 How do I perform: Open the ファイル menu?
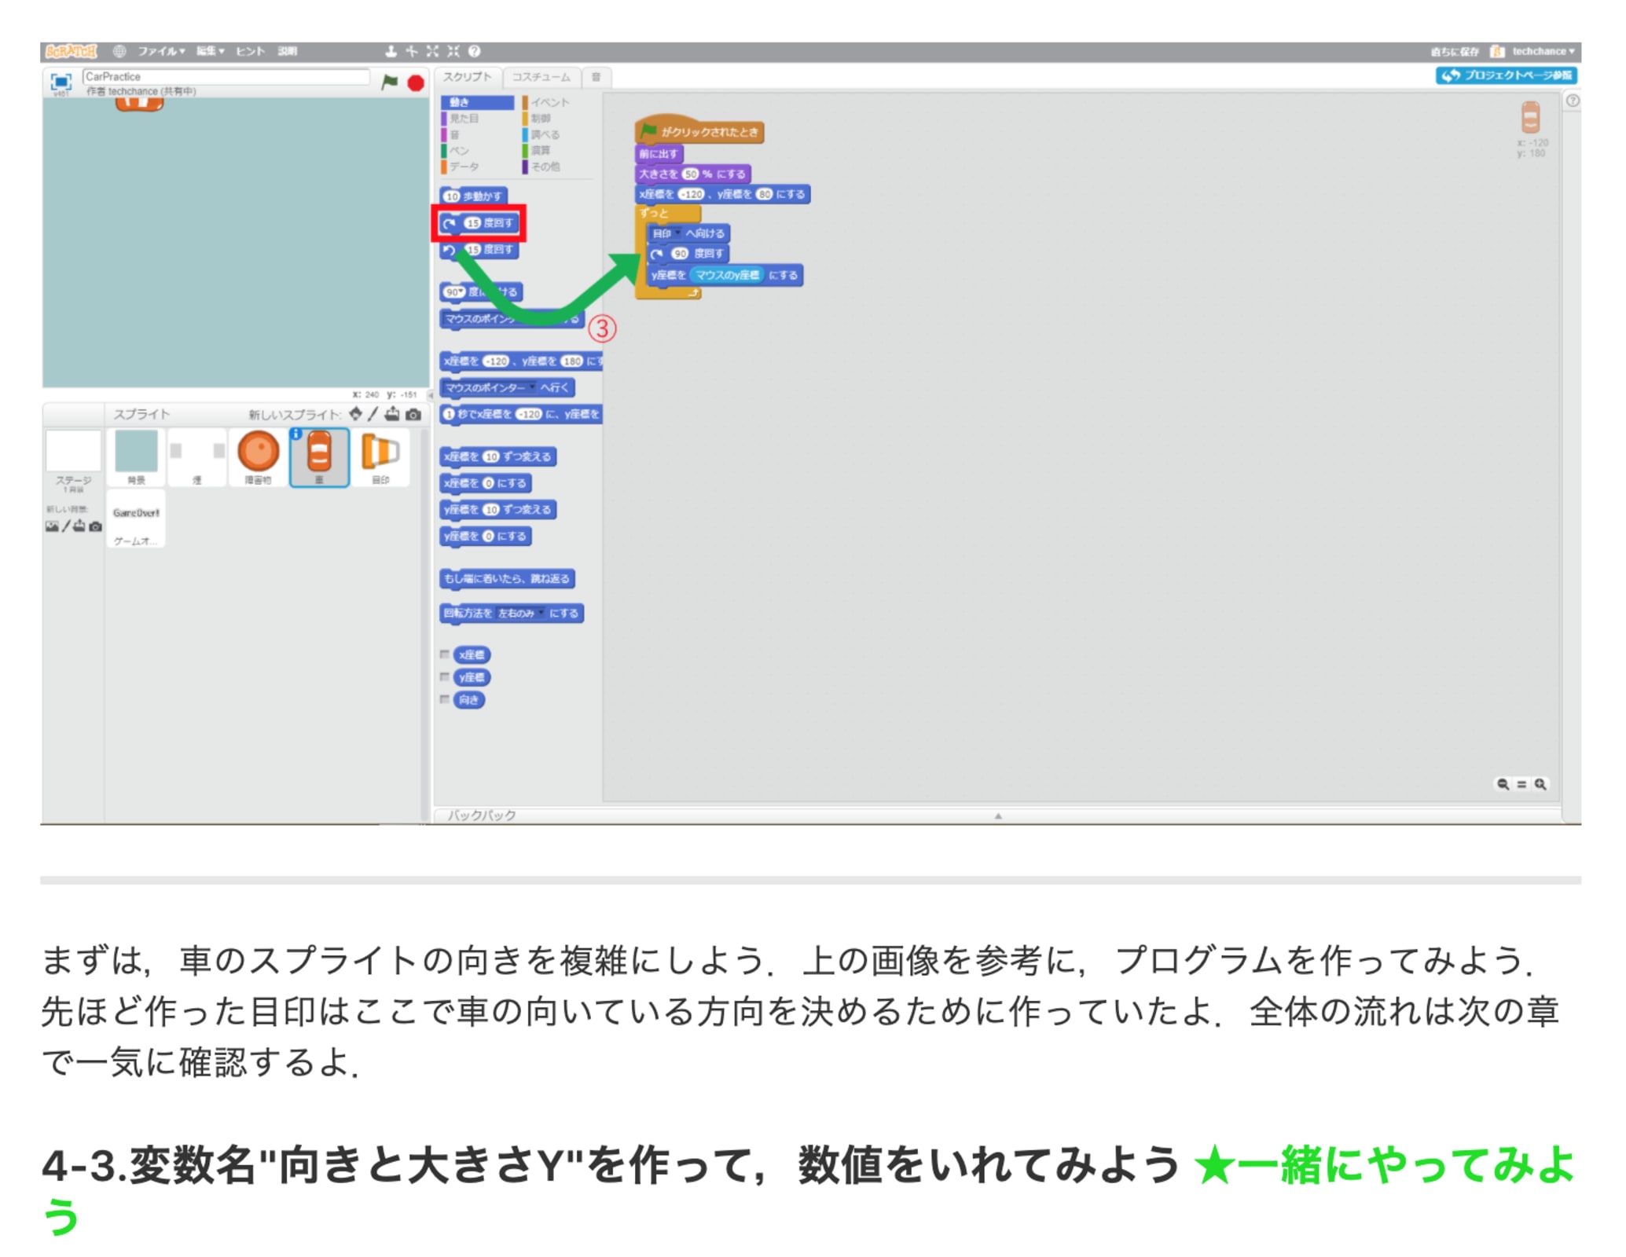pos(160,51)
